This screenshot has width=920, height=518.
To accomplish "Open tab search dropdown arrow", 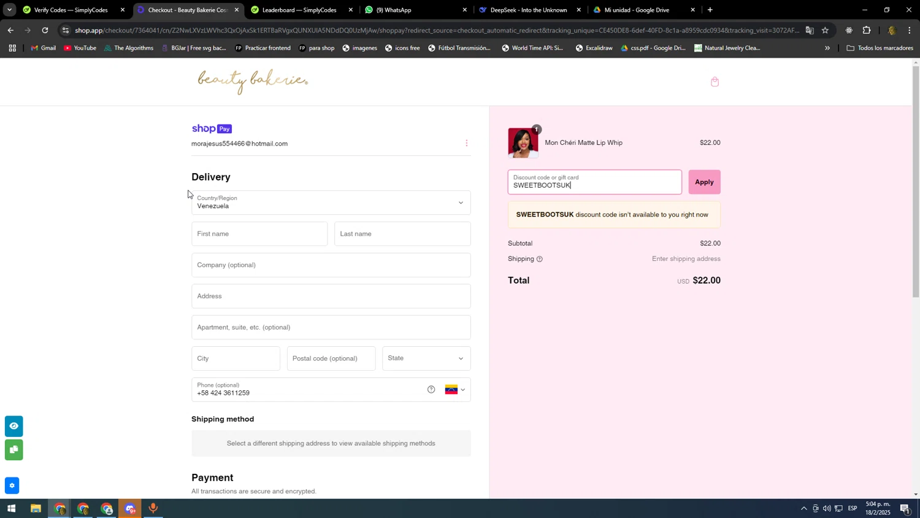I will point(9,10).
